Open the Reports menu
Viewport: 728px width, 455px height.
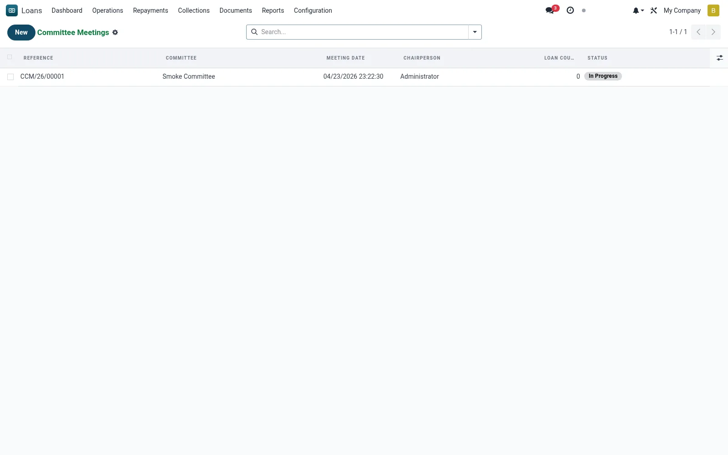[273, 10]
